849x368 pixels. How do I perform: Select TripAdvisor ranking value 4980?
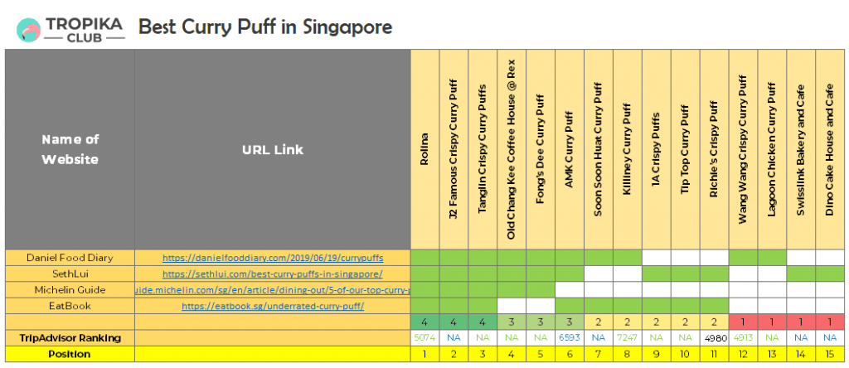click(714, 338)
